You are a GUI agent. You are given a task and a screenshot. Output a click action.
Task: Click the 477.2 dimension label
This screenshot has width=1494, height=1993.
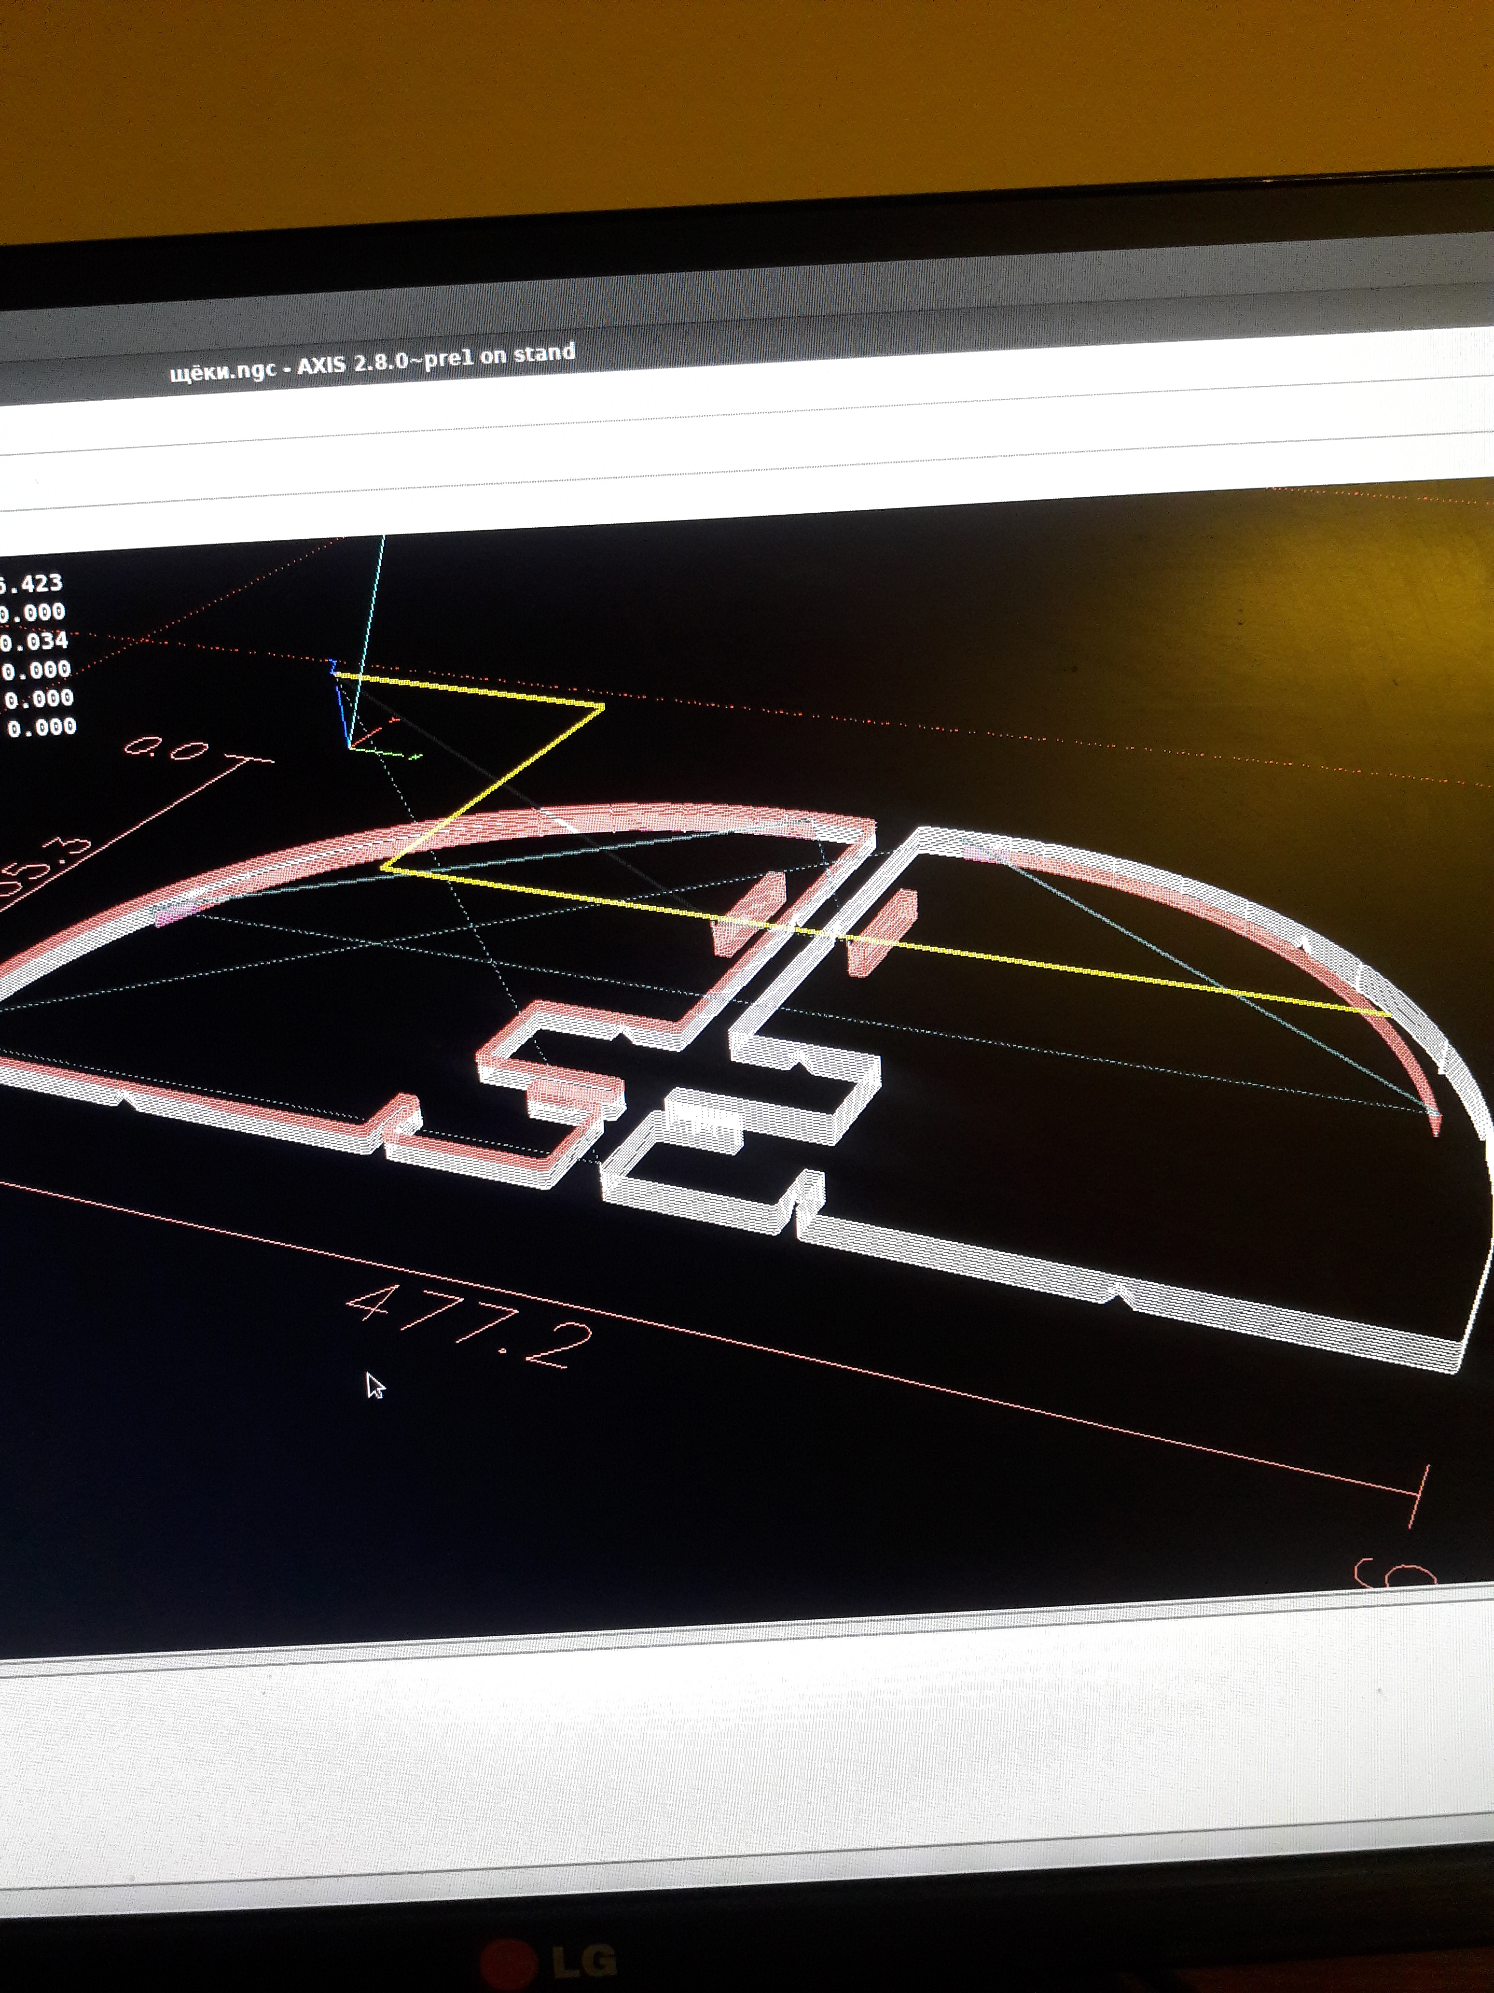point(469,1325)
